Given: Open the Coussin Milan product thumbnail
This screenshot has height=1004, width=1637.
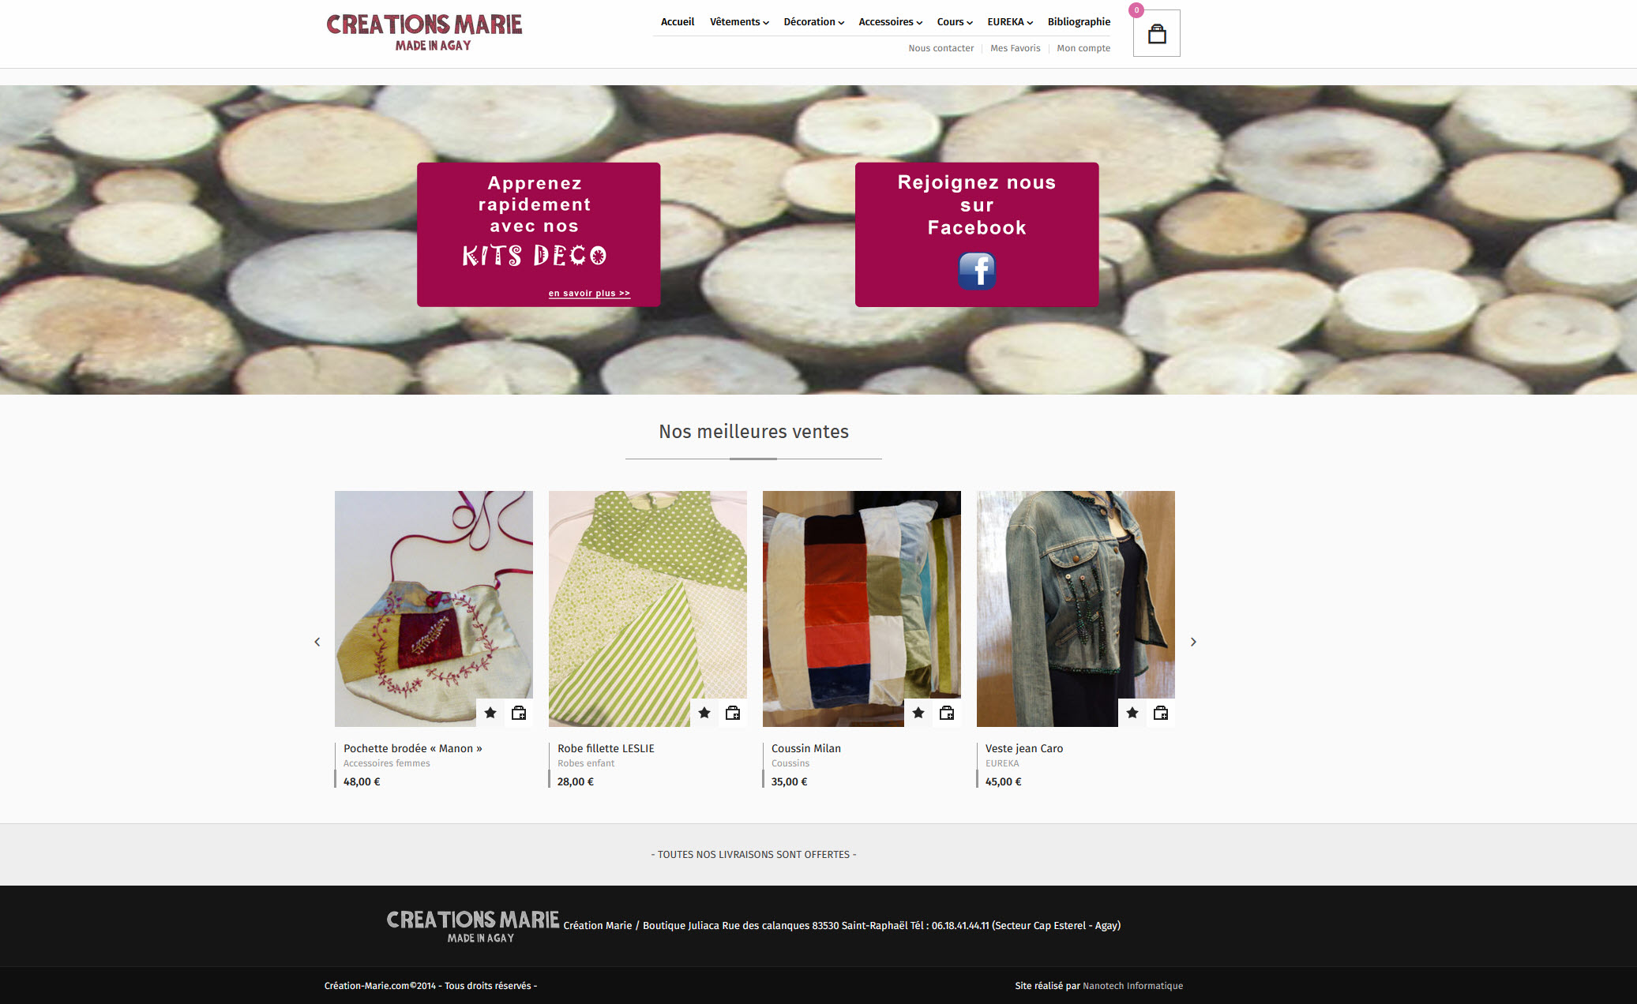Looking at the screenshot, I should (x=862, y=609).
